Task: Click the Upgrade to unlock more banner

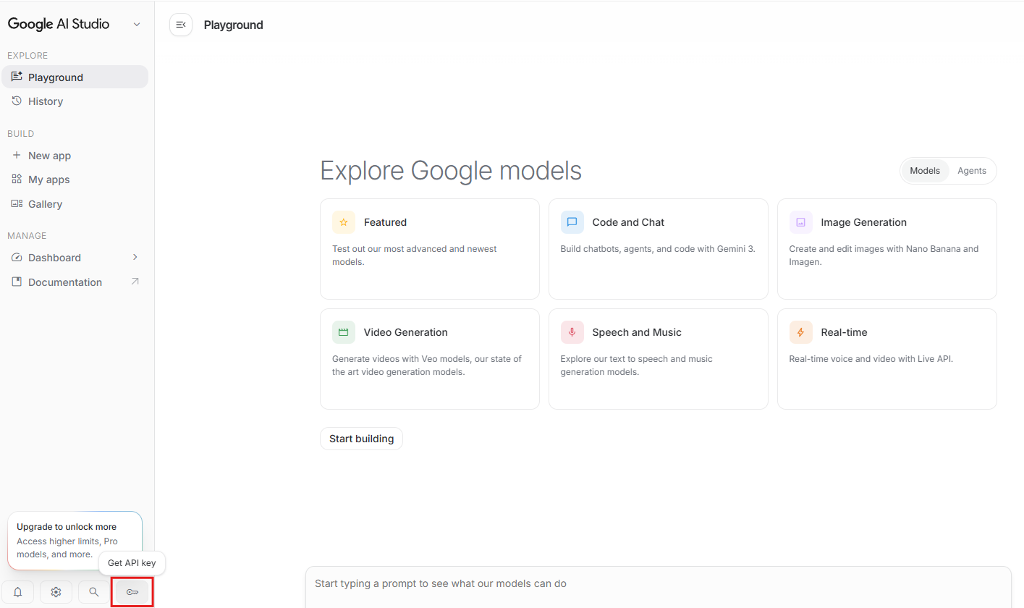Action: click(75, 540)
